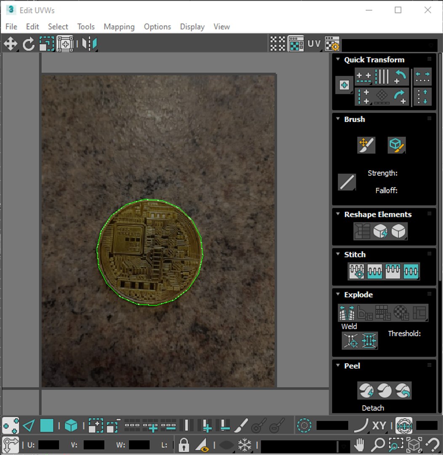Open the Tools menu
This screenshot has width=443, height=455.
(86, 27)
